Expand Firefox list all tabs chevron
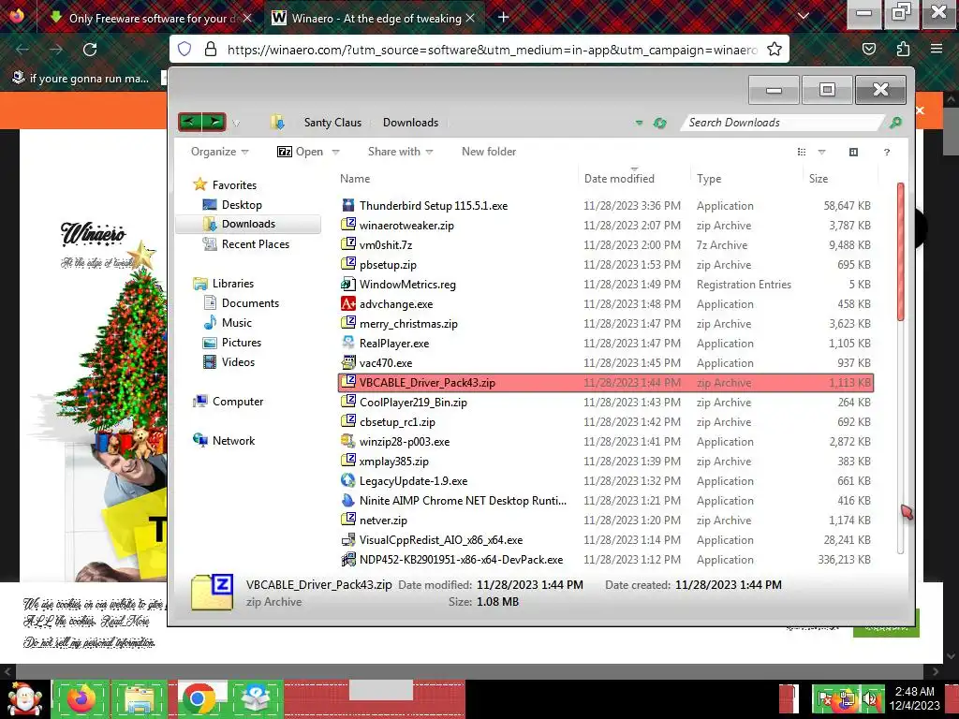This screenshot has height=719, width=959. click(804, 17)
